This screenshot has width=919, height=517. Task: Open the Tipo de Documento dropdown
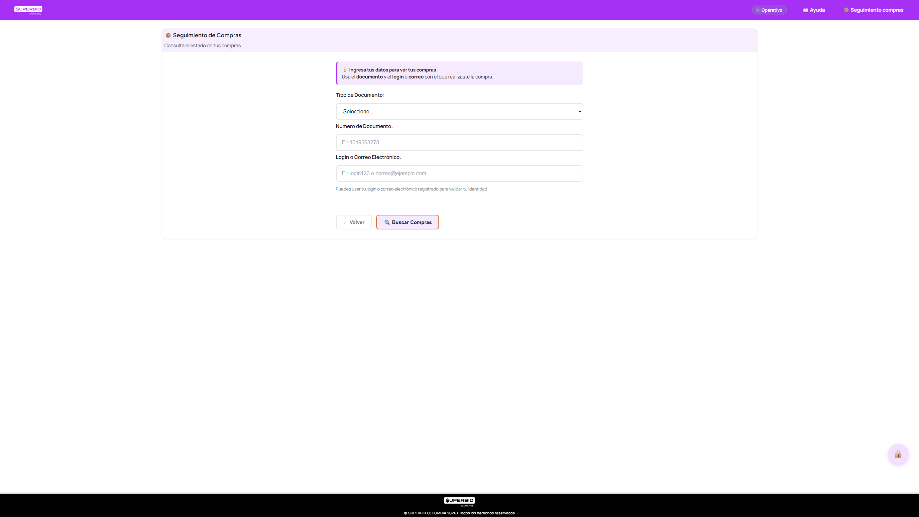(459, 112)
